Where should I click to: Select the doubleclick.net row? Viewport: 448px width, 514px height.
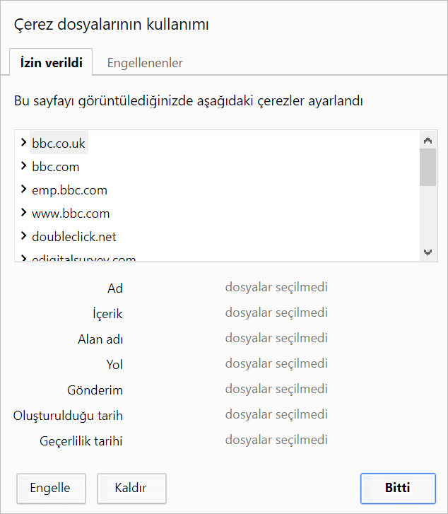[x=74, y=237]
